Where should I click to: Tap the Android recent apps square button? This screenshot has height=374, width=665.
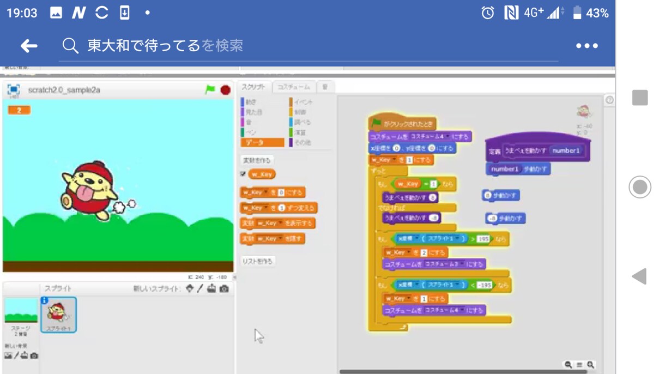pyautogui.click(x=639, y=98)
